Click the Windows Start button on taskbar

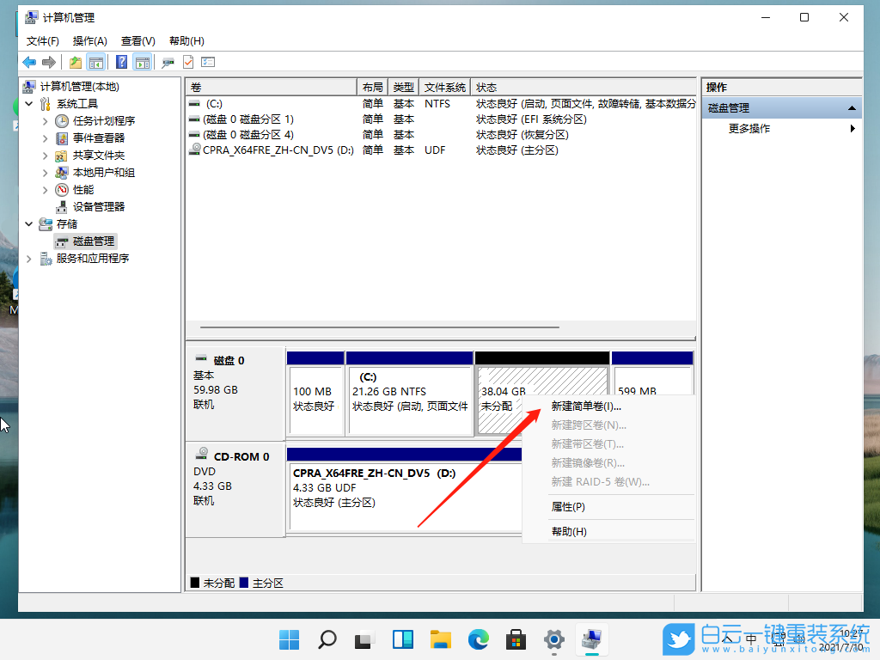289,639
